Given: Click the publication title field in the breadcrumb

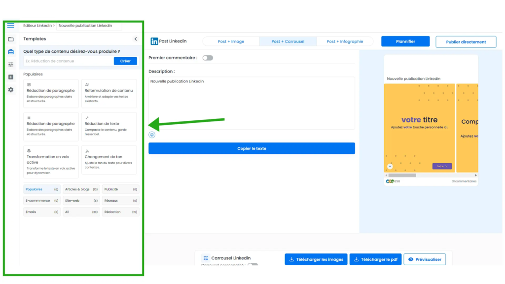Looking at the screenshot, I should [89, 26].
